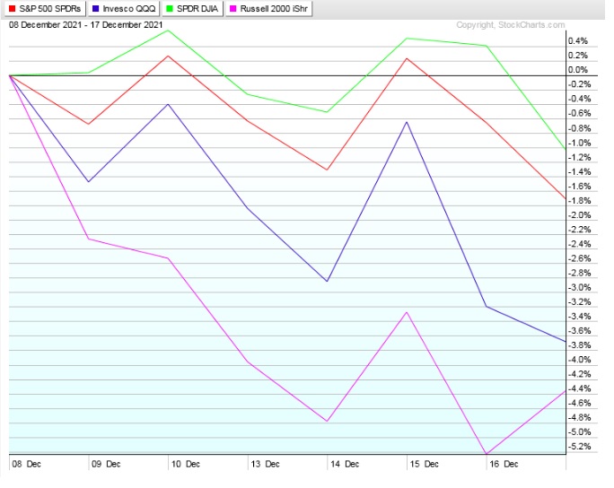Click the blue QQQ line trough on 14 Dec
Viewport: 614px width, 488px height.
[x=327, y=281]
